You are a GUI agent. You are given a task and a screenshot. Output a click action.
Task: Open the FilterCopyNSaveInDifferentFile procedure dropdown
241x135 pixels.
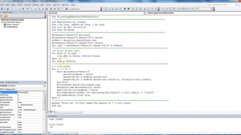pos(194,13)
